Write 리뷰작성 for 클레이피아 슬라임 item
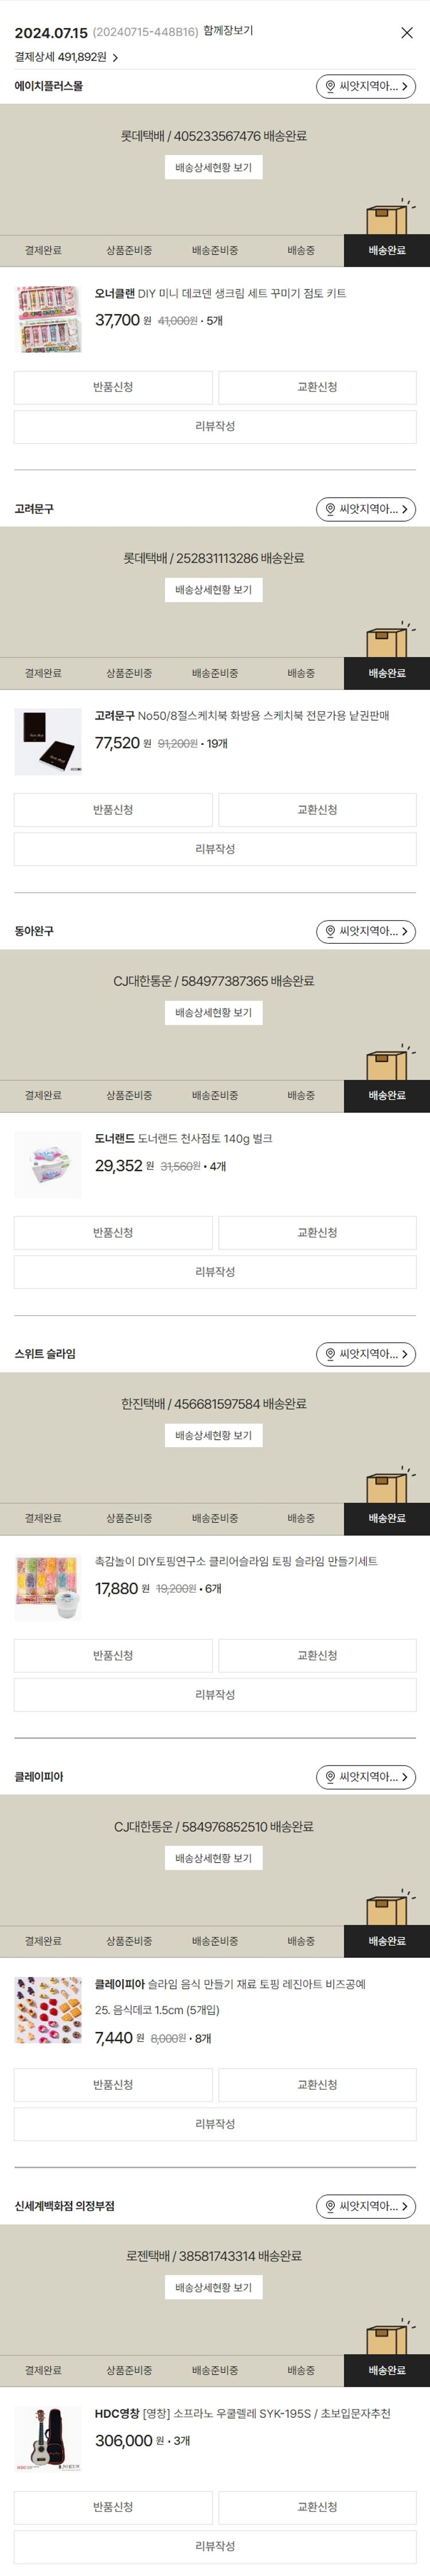 point(215,2124)
